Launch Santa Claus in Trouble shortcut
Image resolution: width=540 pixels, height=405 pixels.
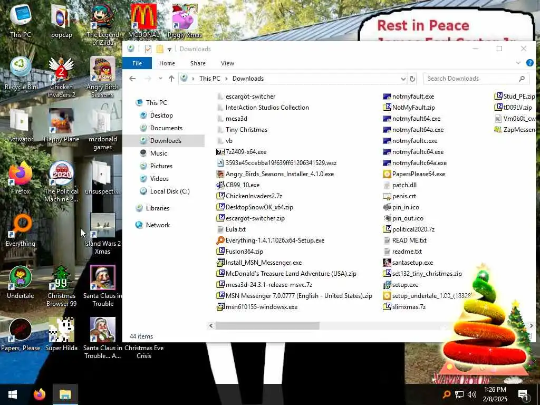[103, 286]
